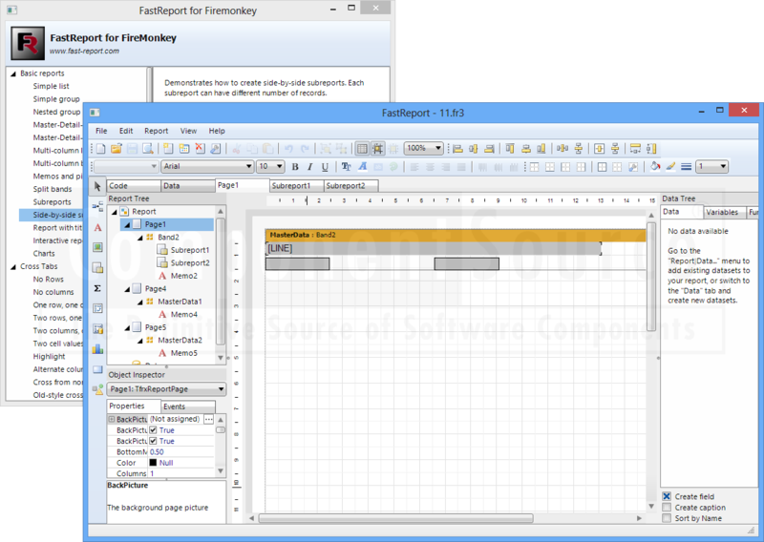The image size is (764, 542).
Task: Open the frame width 1 dropdown
Action: pos(723,167)
